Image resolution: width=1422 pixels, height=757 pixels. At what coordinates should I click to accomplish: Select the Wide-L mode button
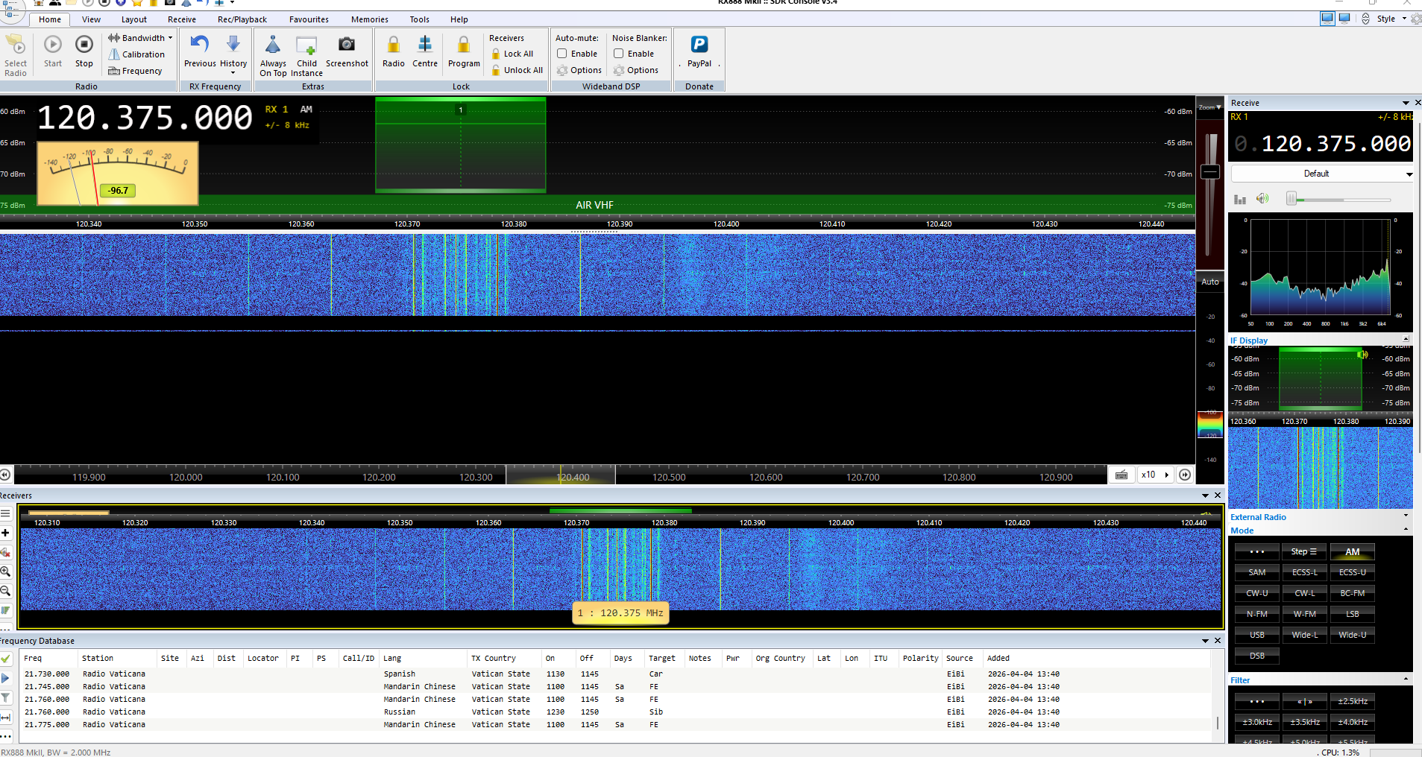(1305, 635)
